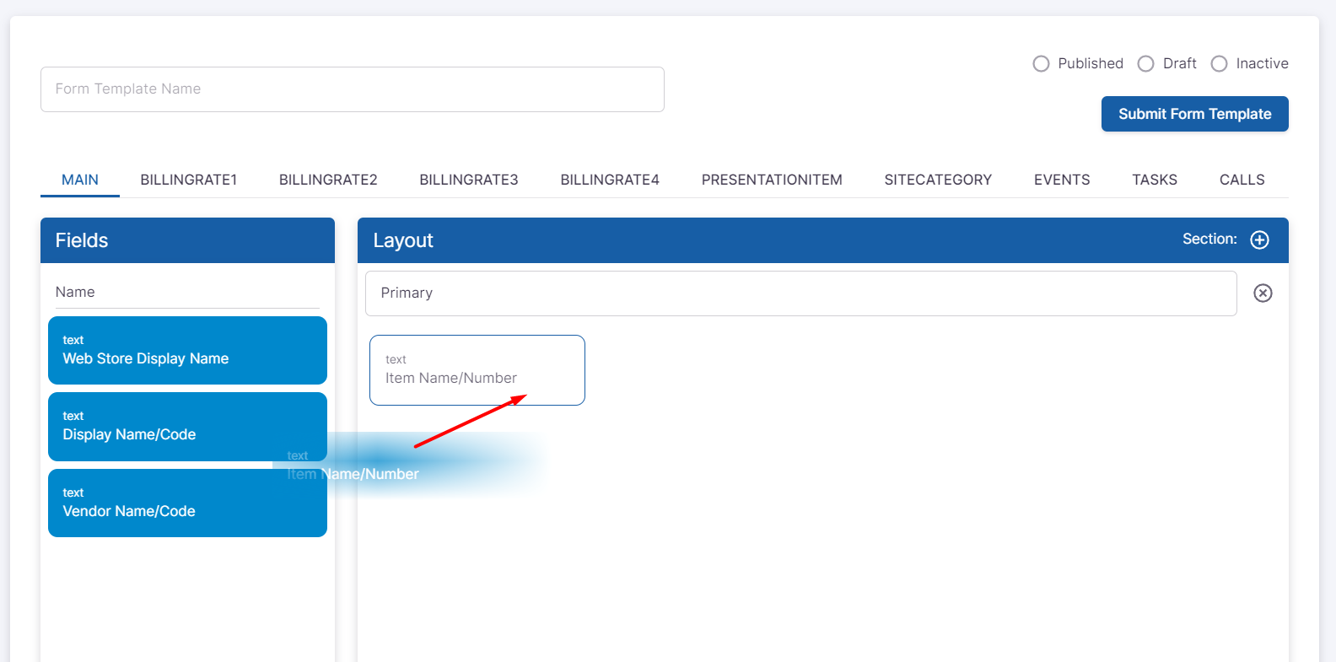The image size is (1336, 662).
Task: Click the Primary section name input
Action: point(800,293)
